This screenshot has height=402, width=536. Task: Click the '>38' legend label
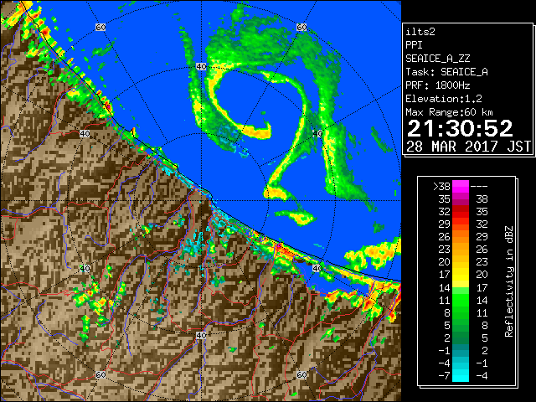click(x=441, y=186)
